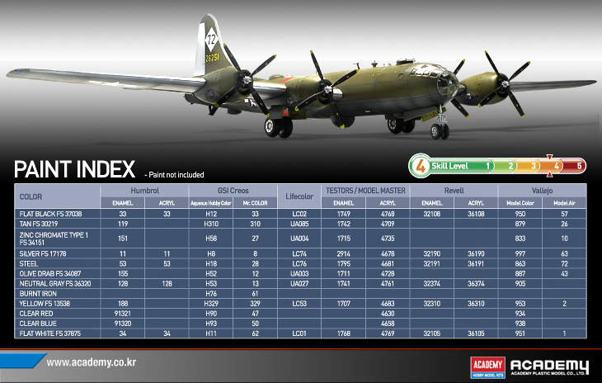Click the PAINT INDEX heading

click(x=74, y=169)
